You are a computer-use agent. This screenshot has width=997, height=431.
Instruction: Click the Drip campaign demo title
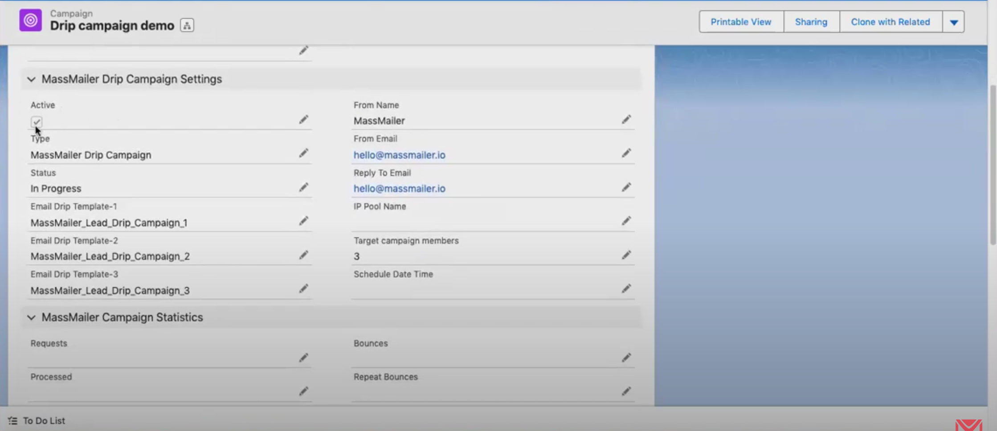click(112, 26)
